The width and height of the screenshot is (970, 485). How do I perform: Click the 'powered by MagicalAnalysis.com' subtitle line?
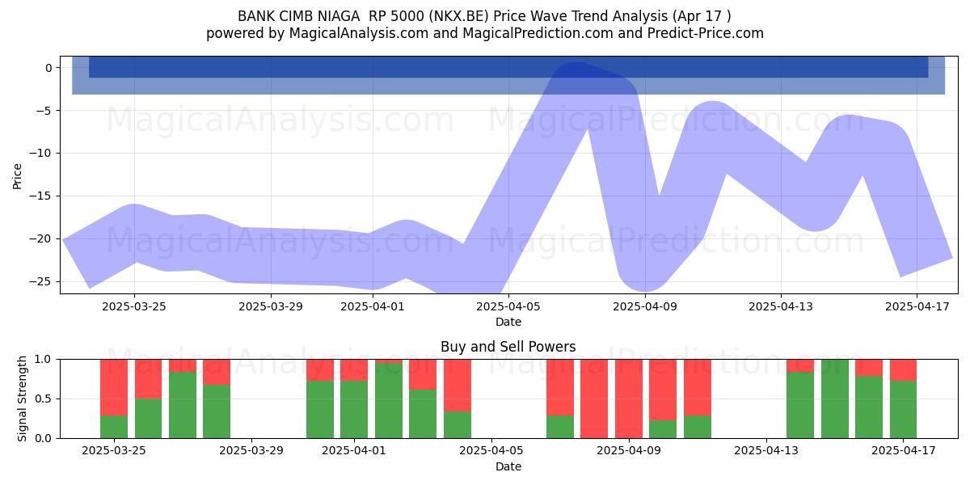485,33
